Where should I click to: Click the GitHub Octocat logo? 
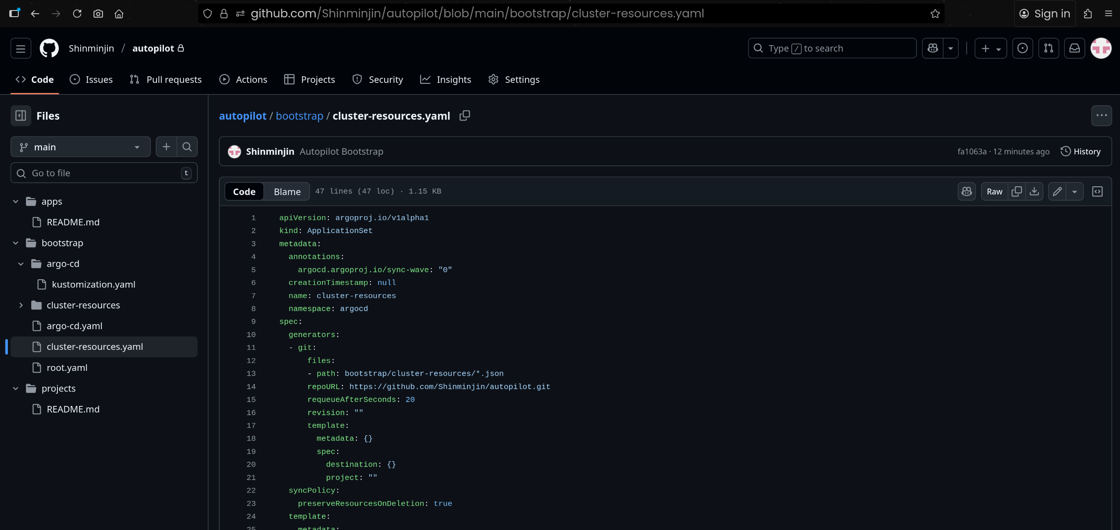[49, 48]
